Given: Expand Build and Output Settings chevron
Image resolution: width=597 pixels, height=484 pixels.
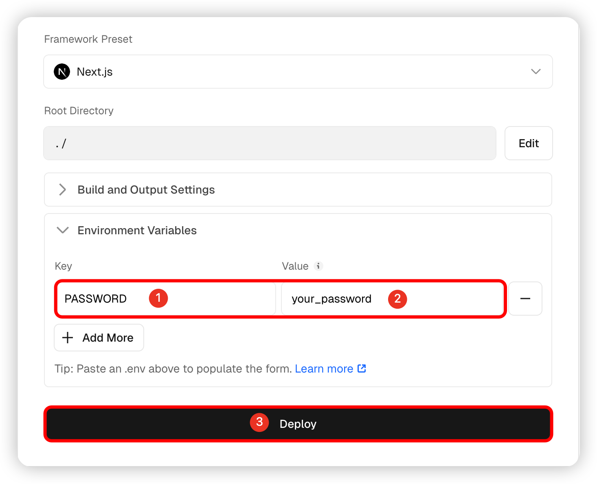Looking at the screenshot, I should coord(62,190).
